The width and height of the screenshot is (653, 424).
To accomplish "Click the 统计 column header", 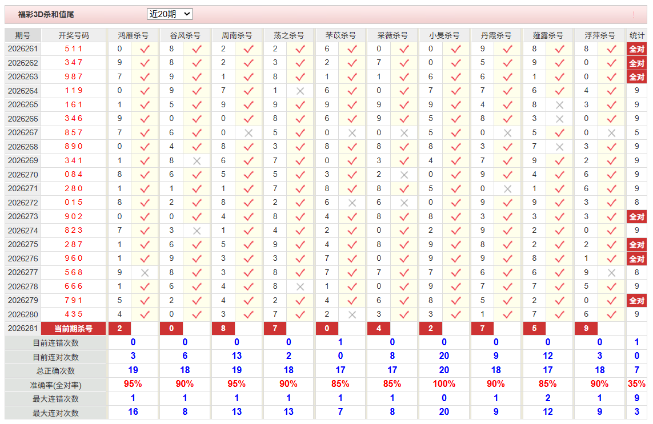I will tap(636, 35).
